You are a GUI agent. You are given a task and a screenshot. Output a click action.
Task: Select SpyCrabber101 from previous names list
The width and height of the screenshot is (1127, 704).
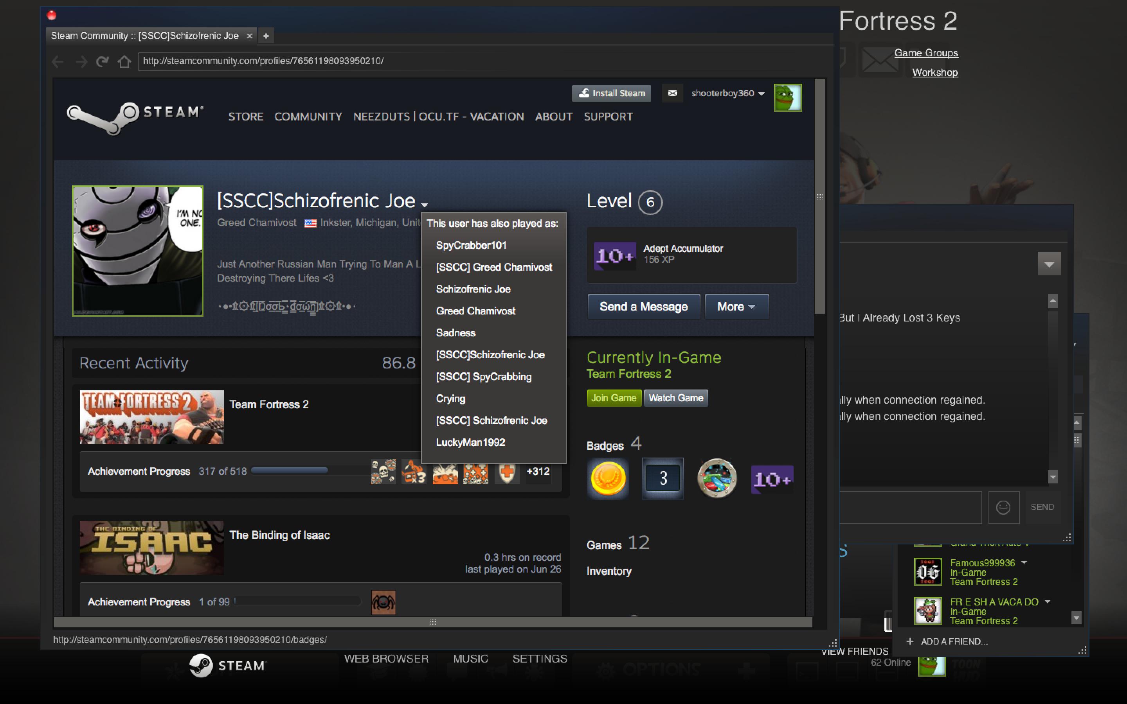click(471, 245)
